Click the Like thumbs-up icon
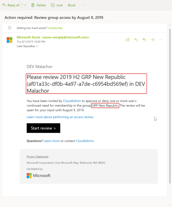 [x=127, y=39]
